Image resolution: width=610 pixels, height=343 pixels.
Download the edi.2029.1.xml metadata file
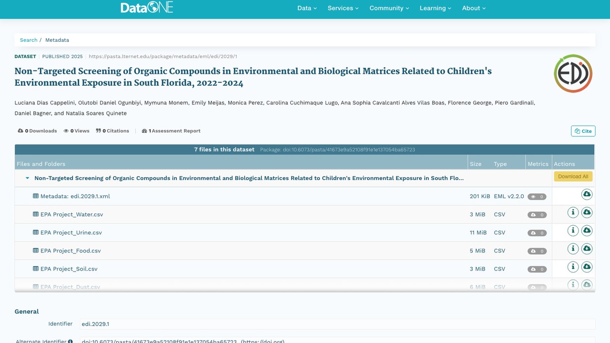[x=587, y=194]
